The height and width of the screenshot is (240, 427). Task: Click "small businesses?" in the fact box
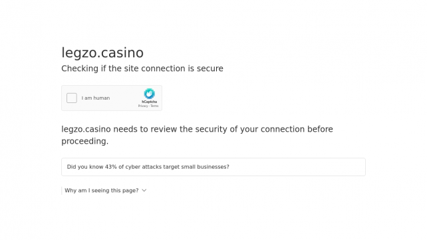[206, 167]
